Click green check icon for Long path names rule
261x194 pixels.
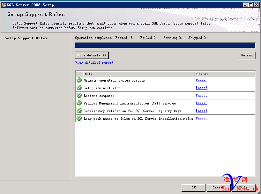[79, 118]
